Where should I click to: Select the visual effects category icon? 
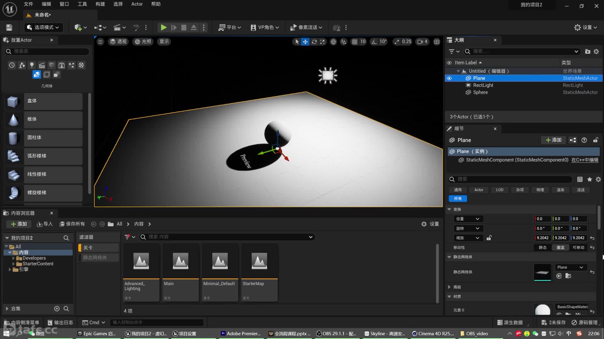click(71, 65)
